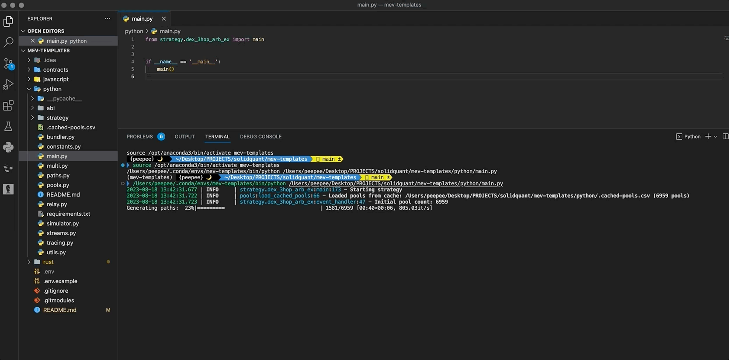Open relay.py in the explorer
Screen dimensions: 729x360
(68, 204)
